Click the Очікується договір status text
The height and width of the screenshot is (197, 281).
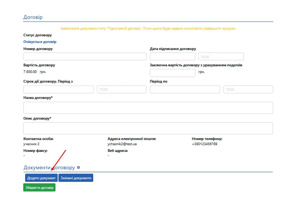click(x=40, y=42)
